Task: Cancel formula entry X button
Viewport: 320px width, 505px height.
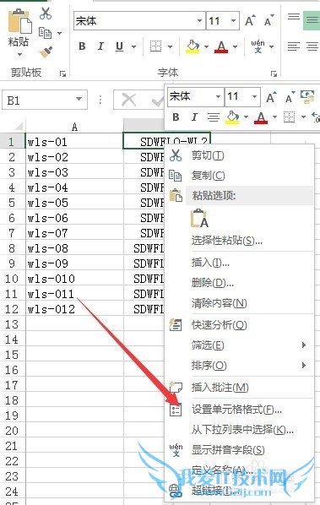Action: [129, 100]
